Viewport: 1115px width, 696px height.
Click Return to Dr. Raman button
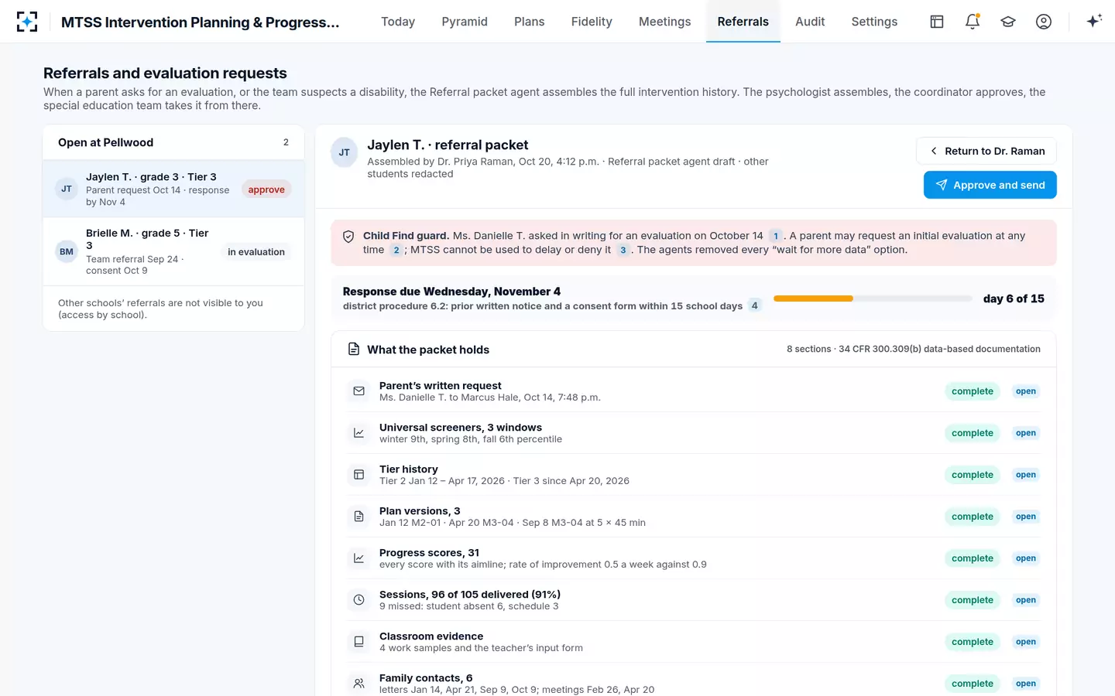(986, 151)
